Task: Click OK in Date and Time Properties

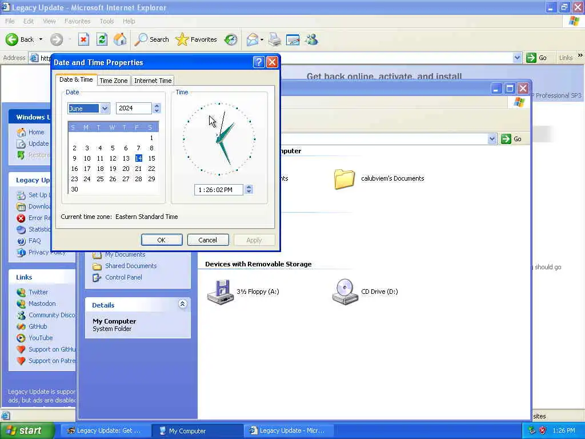Action: coord(162,240)
